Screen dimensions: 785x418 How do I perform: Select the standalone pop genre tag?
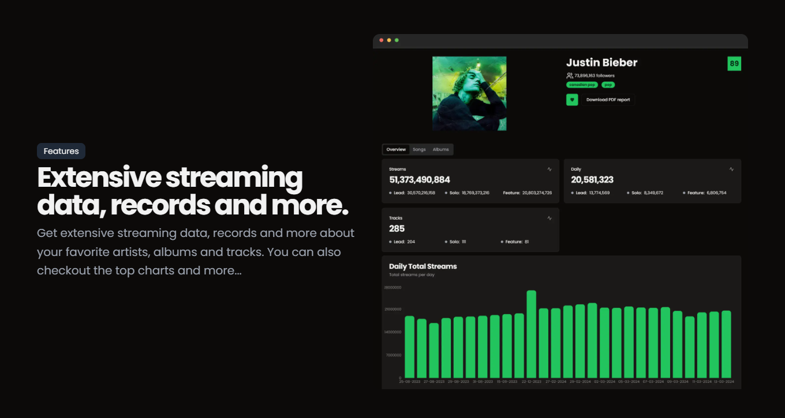[x=608, y=85]
